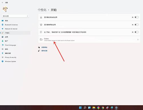The image size is (143, 110).
Task: Open taskbar Search
Action: click(85, 108)
